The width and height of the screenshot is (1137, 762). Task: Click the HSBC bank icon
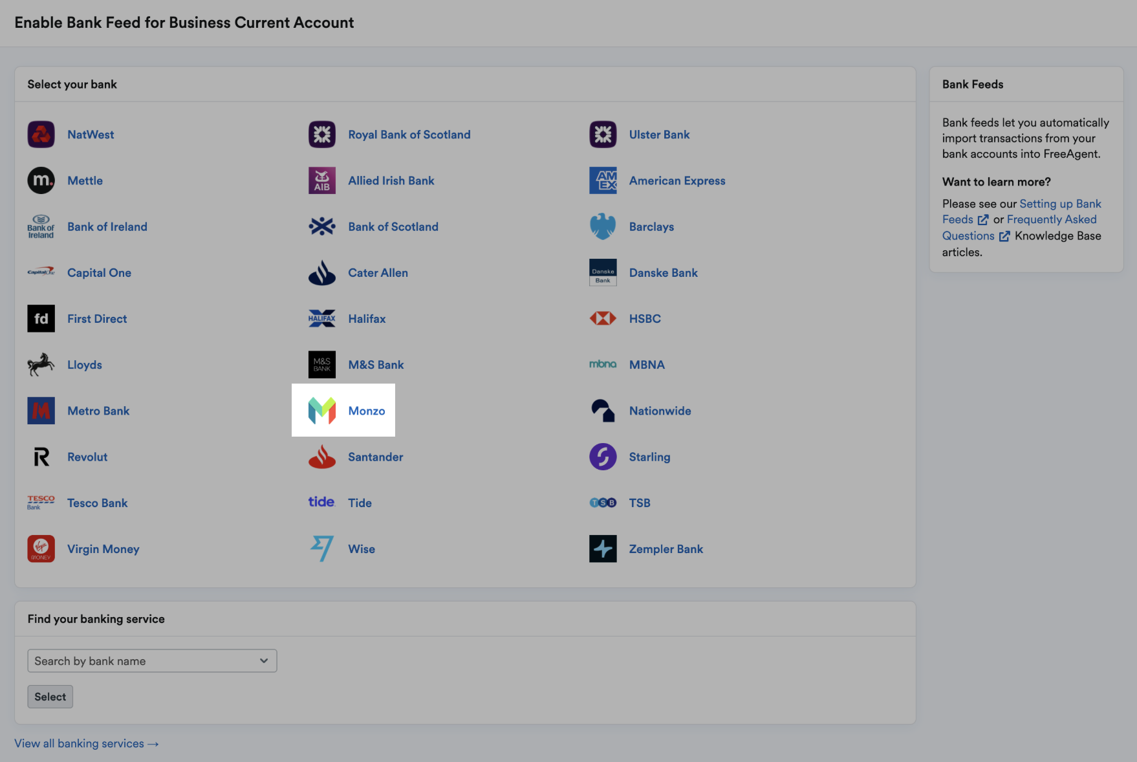602,318
